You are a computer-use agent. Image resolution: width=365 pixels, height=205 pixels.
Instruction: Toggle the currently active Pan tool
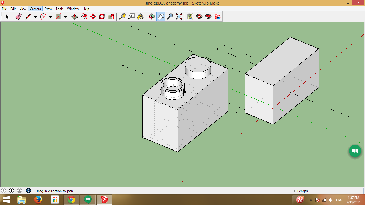[160, 16]
